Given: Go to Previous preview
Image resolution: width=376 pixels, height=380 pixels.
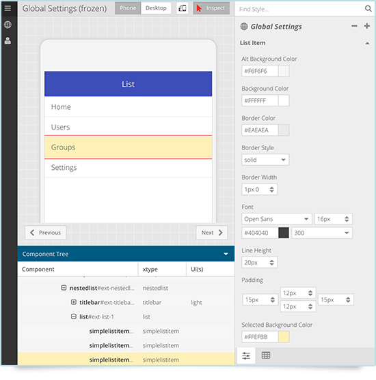Looking at the screenshot, I should pyautogui.click(x=46, y=233).
